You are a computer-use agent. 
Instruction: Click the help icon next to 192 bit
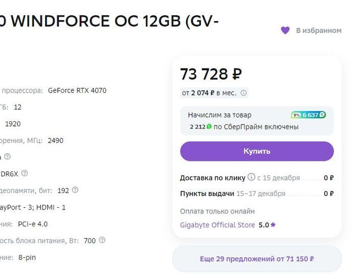click(75, 190)
